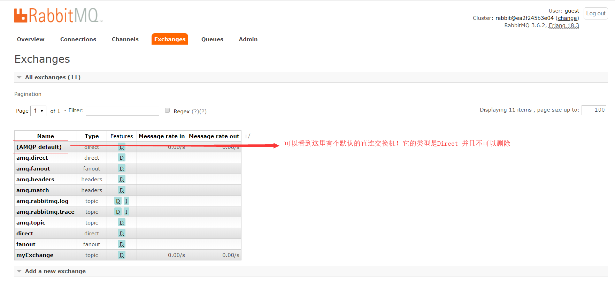Click the 0.00/s rate out value for myExchange
615x281 pixels.
[x=231, y=255]
